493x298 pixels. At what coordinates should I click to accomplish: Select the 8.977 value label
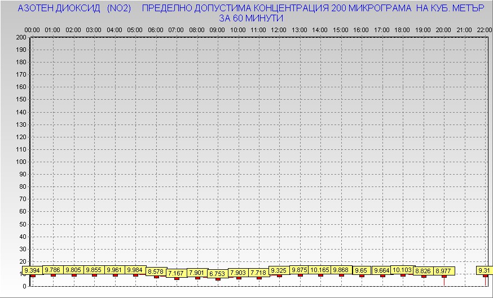443,271
